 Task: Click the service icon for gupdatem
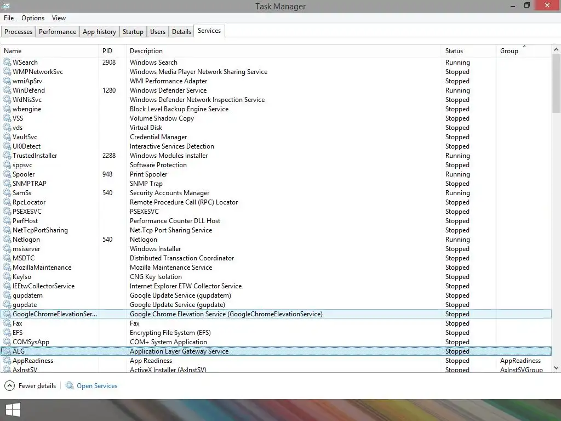[x=7, y=295]
